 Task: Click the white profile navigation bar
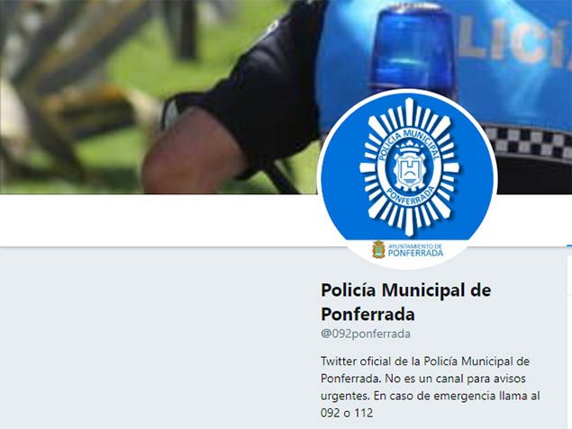[x=159, y=220]
